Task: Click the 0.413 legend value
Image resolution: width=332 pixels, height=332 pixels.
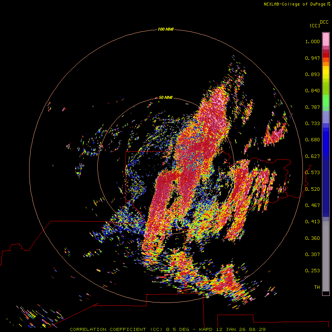Action: [312, 222]
